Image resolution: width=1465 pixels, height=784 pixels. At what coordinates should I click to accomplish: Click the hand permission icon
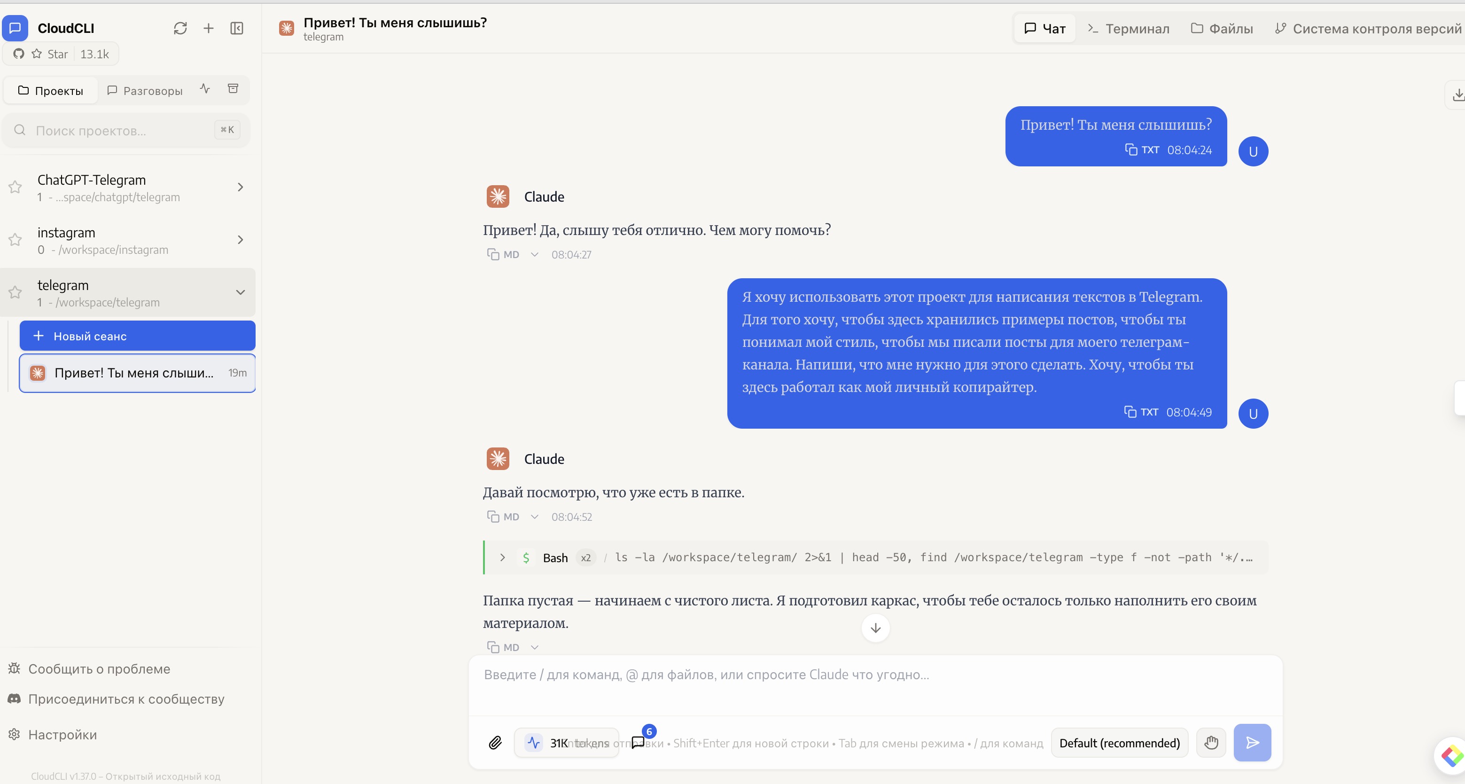tap(1211, 743)
